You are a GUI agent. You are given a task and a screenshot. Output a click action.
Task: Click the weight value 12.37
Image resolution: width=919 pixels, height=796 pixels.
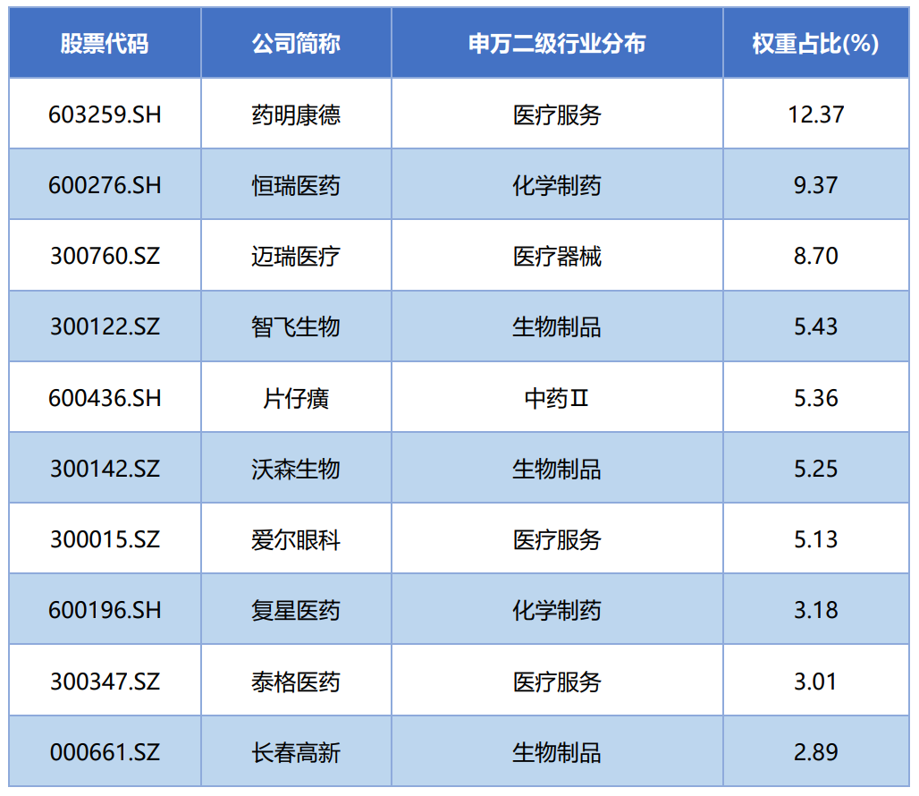pyautogui.click(x=816, y=114)
